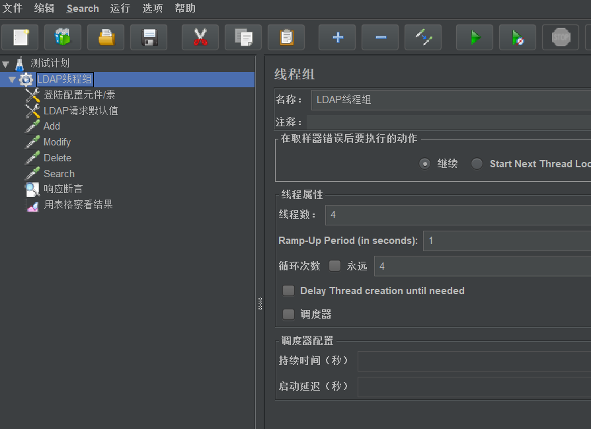Click the Modify sampler pipette icon
Viewport: 591px width, 429px height.
click(32, 143)
